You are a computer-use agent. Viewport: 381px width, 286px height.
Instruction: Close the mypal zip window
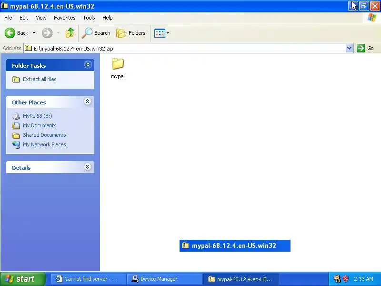click(375, 6)
